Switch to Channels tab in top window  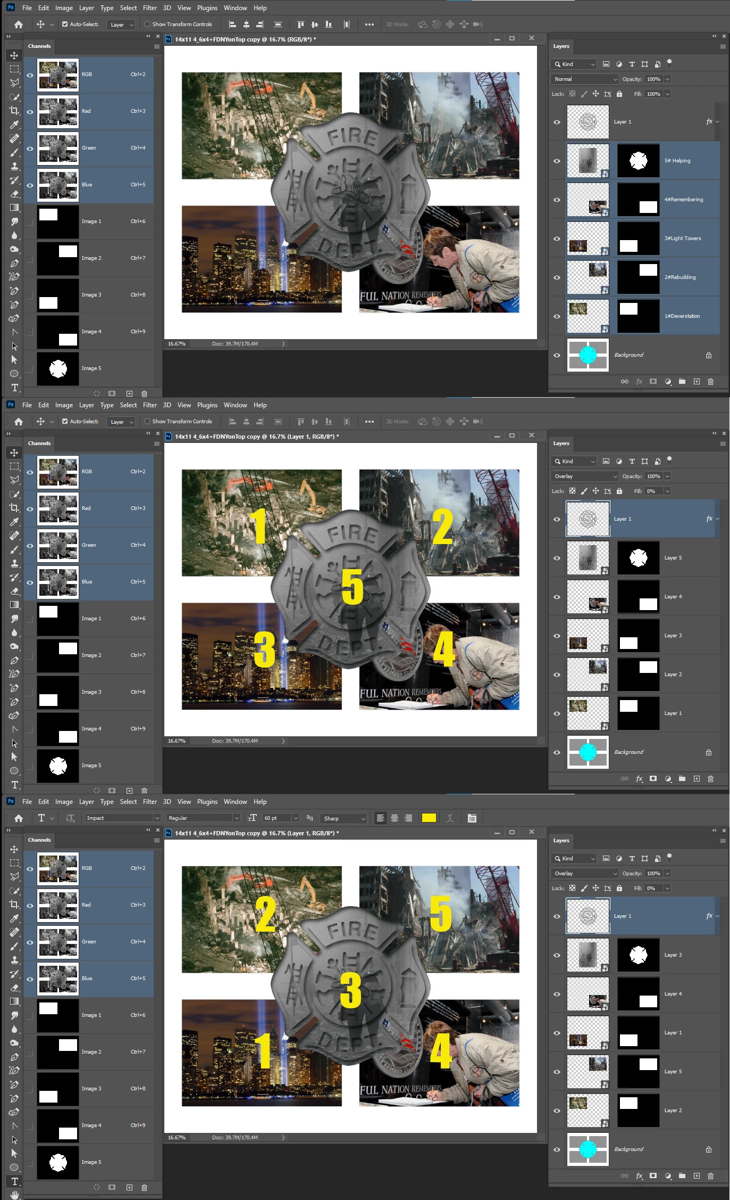[x=39, y=46]
